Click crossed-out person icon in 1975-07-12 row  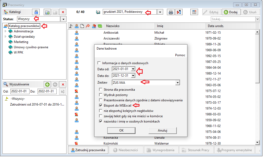click(x=76, y=91)
